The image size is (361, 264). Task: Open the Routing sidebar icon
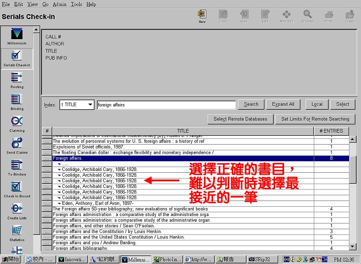[x=17, y=80]
